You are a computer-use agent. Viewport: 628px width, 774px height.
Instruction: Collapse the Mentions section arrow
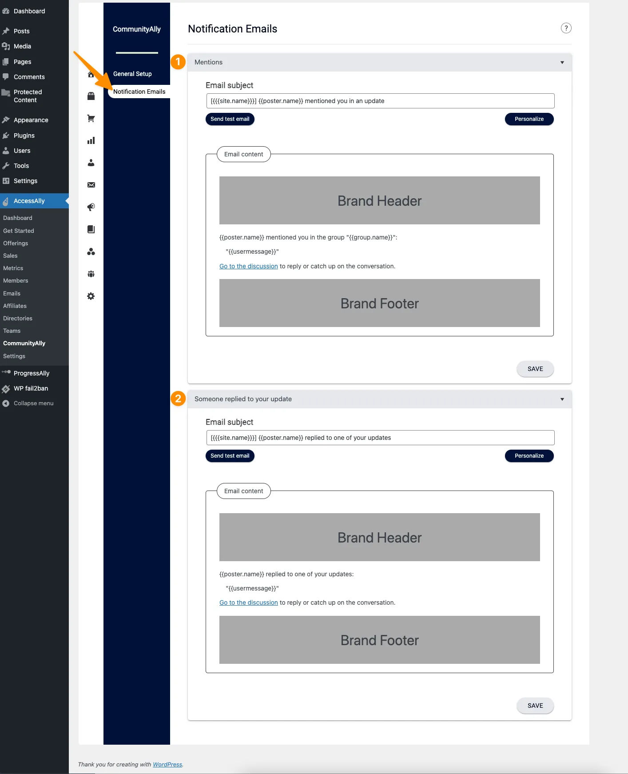562,63
